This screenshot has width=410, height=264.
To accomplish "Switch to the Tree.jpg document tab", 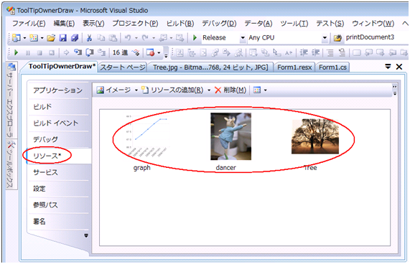I will 210,67.
